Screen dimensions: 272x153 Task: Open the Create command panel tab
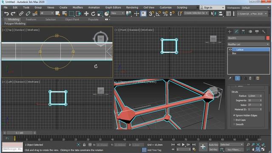[x=229, y=31]
